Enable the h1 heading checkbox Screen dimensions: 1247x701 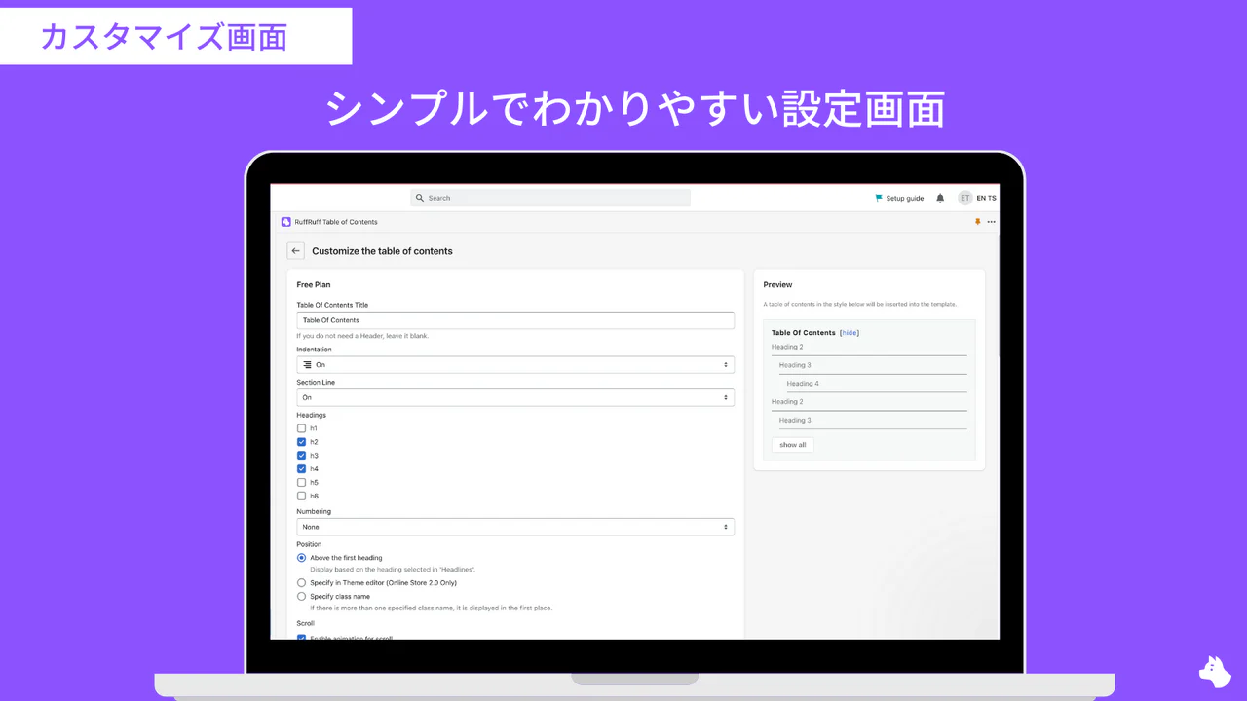302,428
